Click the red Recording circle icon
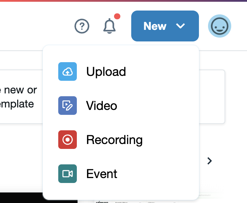Viewport: 247px width, 203px height. click(x=67, y=140)
